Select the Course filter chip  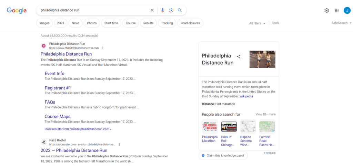[x=131, y=23]
